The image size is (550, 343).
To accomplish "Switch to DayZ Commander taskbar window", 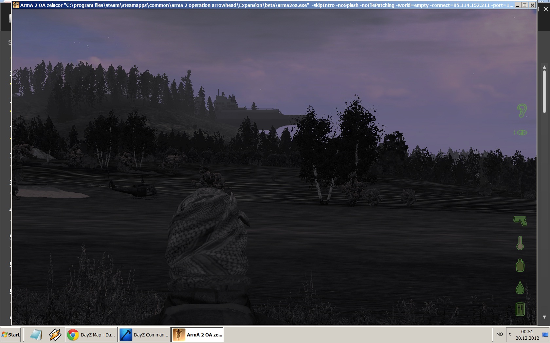I will coord(144,335).
